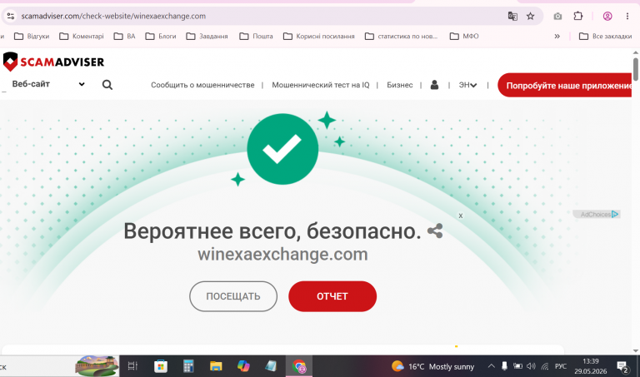Open the ВА bookmark folder
Viewport: 640px width, 377px height.
click(124, 37)
